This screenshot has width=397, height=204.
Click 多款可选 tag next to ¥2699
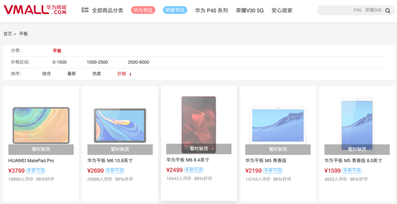pyautogui.click(x=115, y=170)
